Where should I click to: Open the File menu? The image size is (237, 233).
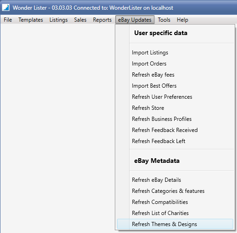pyautogui.click(x=8, y=20)
